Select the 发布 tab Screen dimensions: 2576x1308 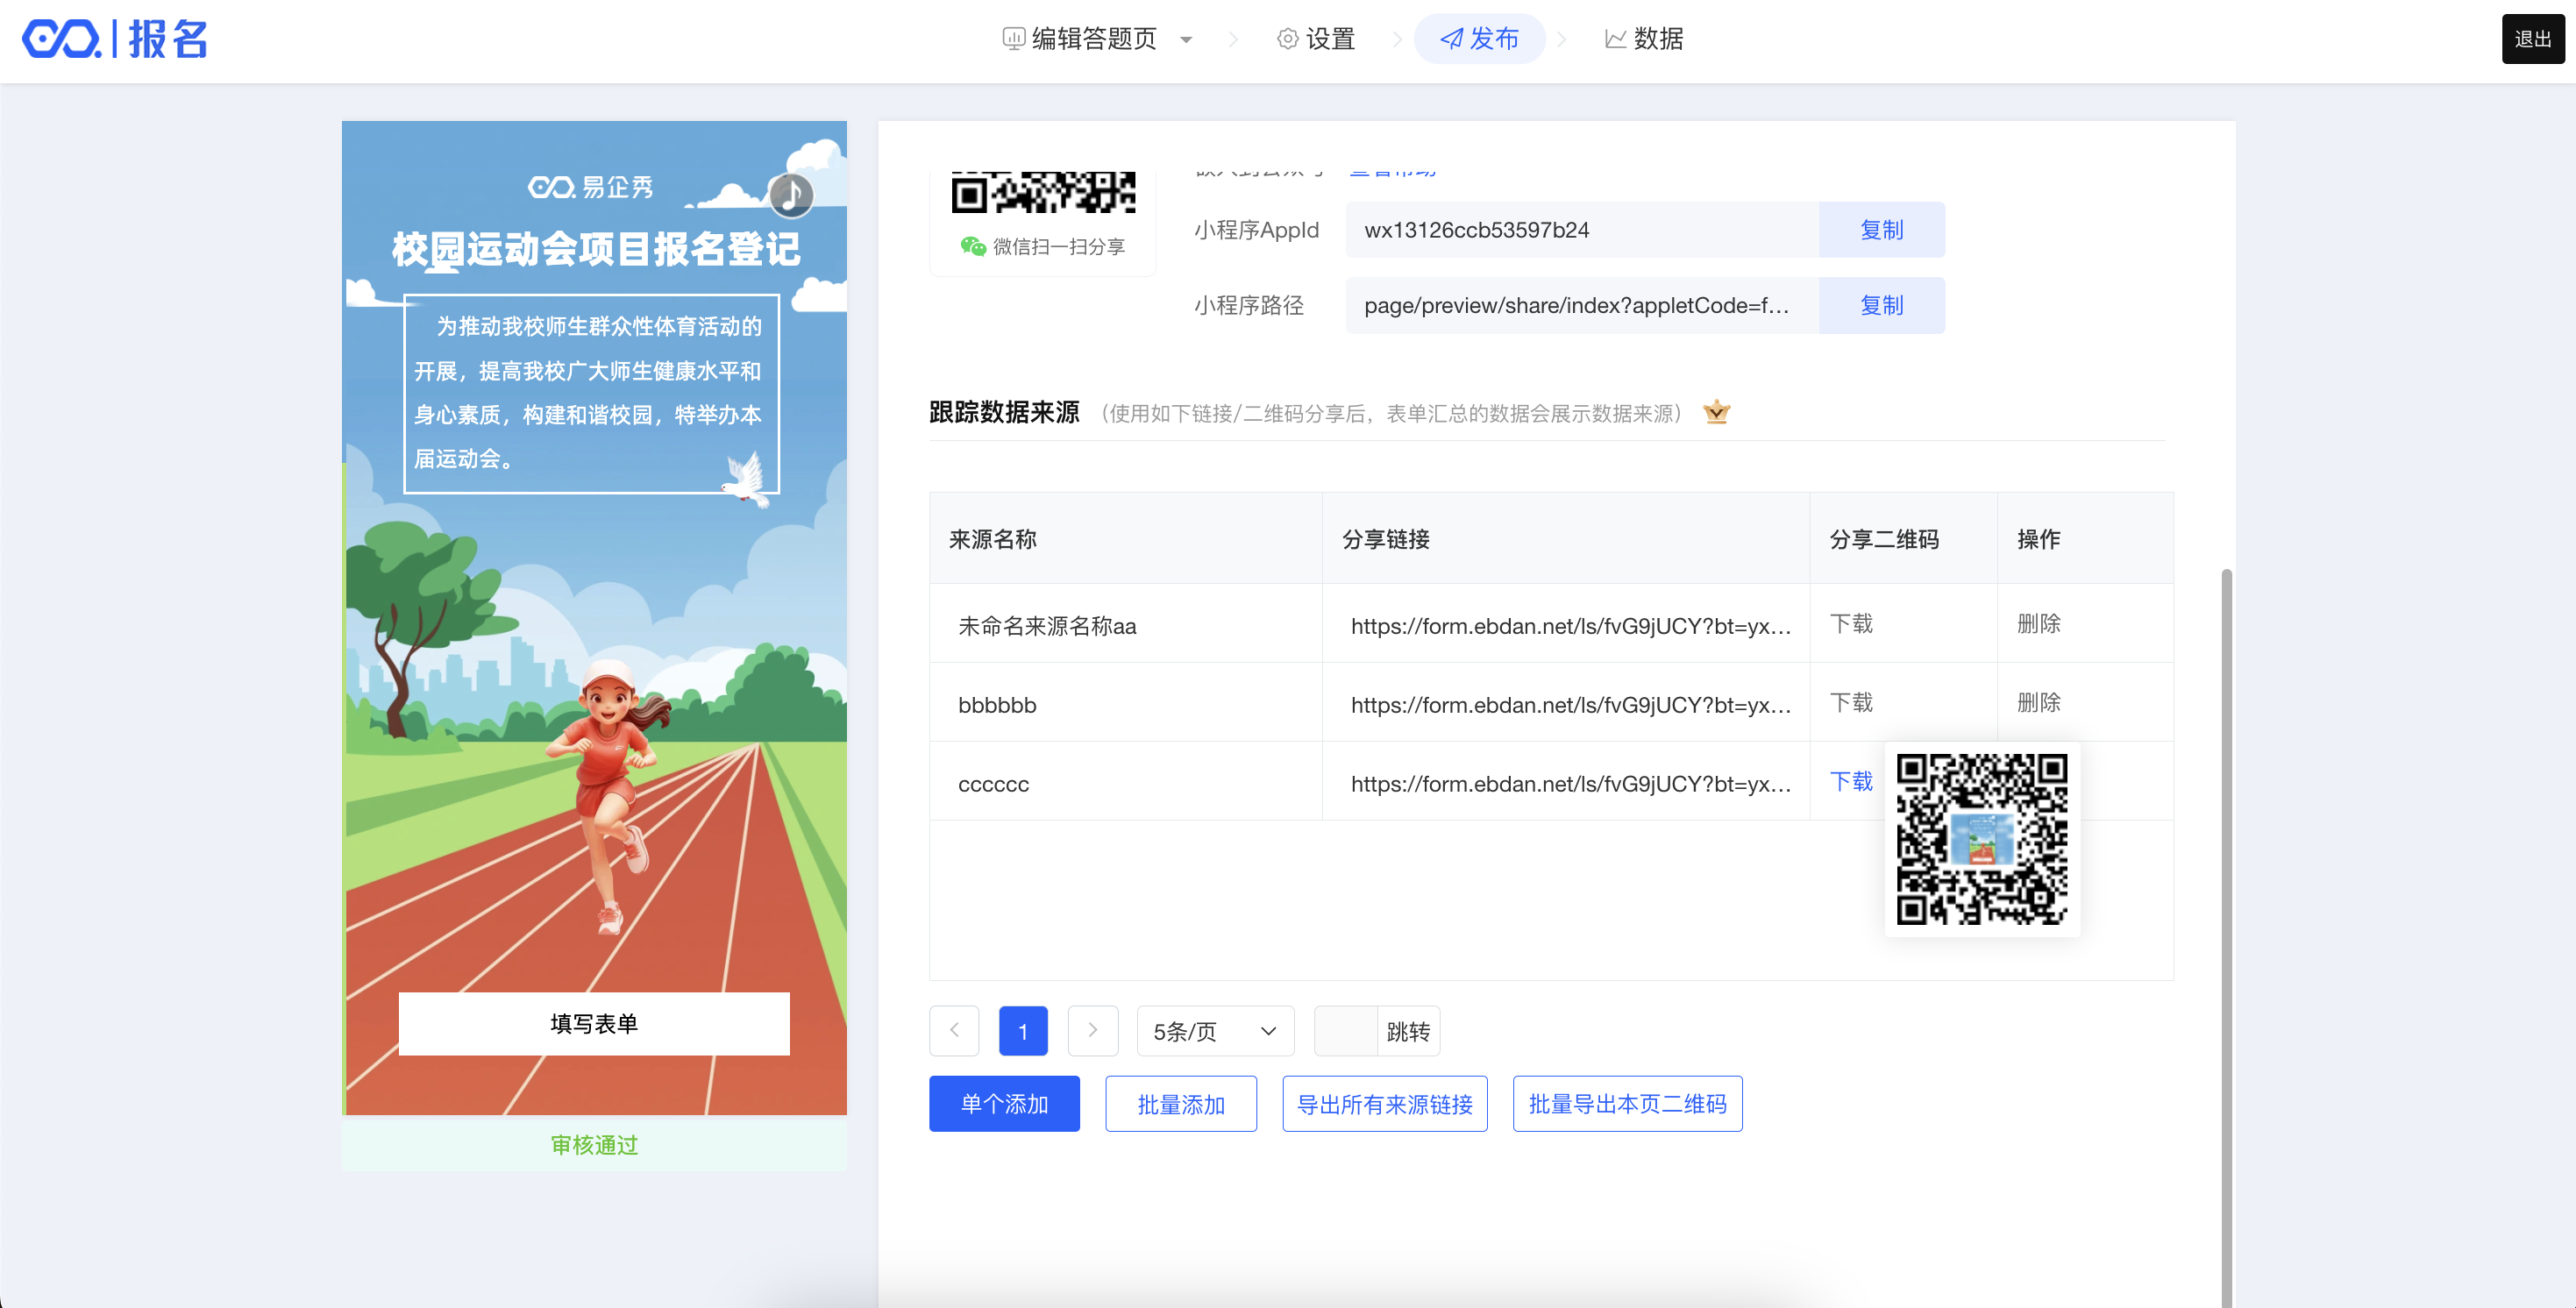(1479, 39)
